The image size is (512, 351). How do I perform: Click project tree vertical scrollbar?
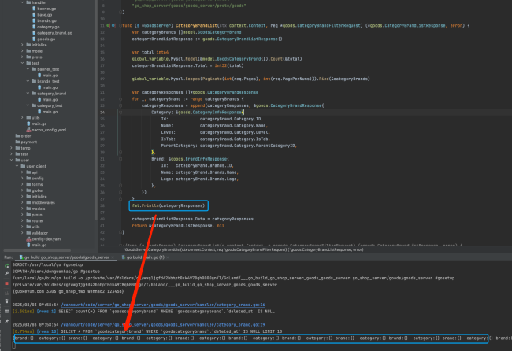(x=96, y=110)
